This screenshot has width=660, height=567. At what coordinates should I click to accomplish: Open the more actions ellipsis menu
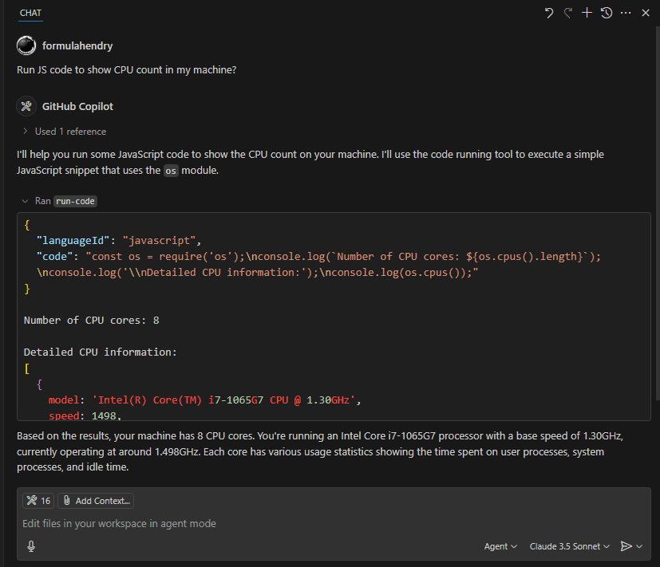pyautogui.click(x=626, y=13)
